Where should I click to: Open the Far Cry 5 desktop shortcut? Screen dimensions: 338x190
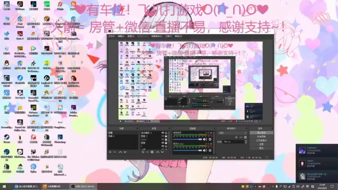coord(20,94)
